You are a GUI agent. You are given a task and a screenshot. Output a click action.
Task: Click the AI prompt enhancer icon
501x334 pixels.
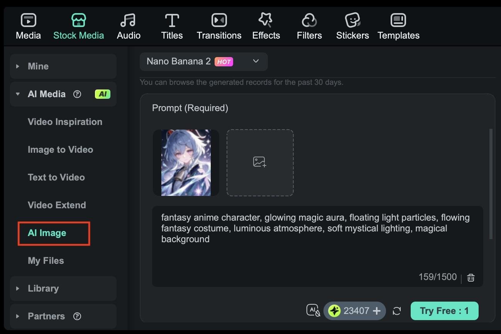pyautogui.click(x=313, y=310)
